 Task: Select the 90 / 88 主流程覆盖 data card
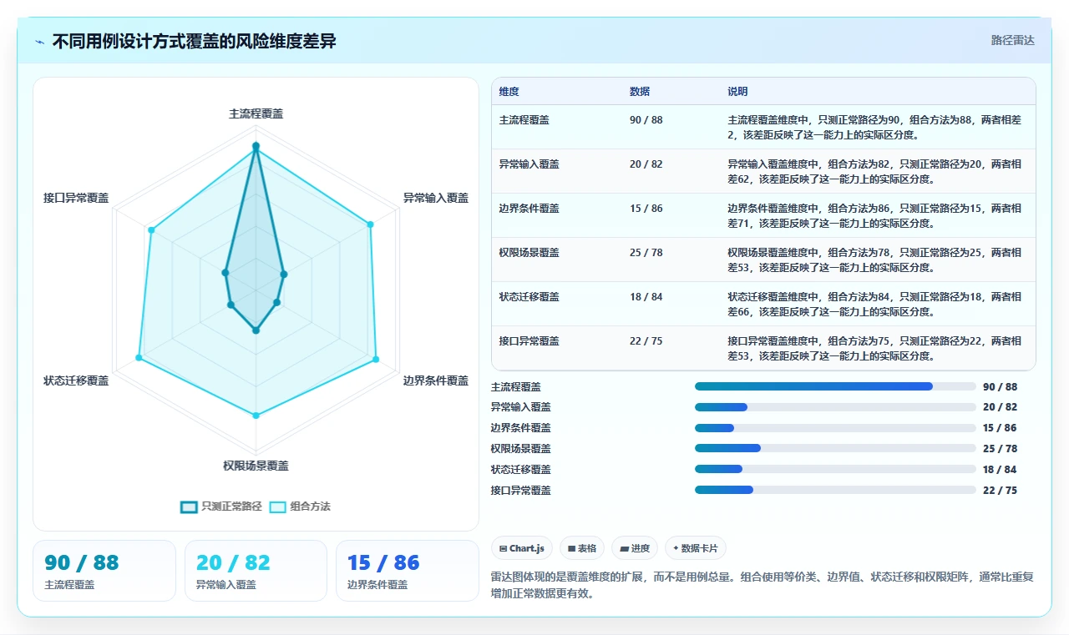104,571
